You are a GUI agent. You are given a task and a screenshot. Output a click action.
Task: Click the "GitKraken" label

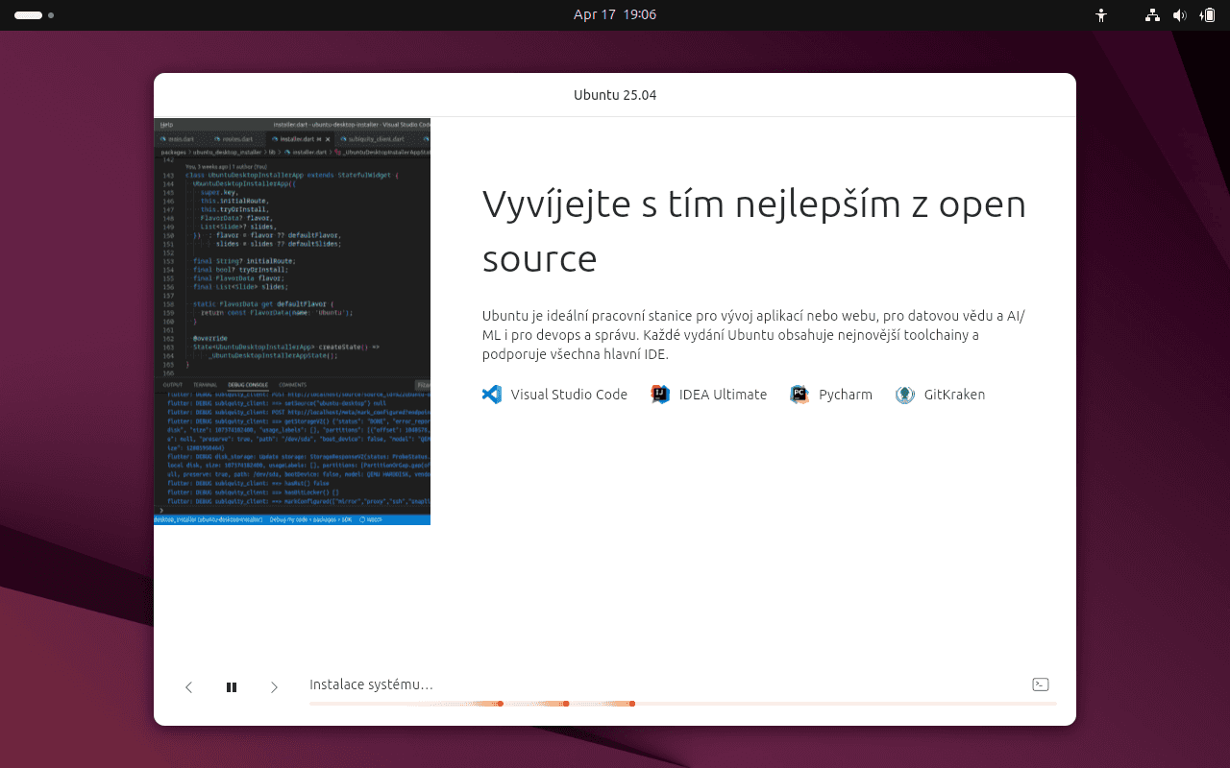coord(954,395)
